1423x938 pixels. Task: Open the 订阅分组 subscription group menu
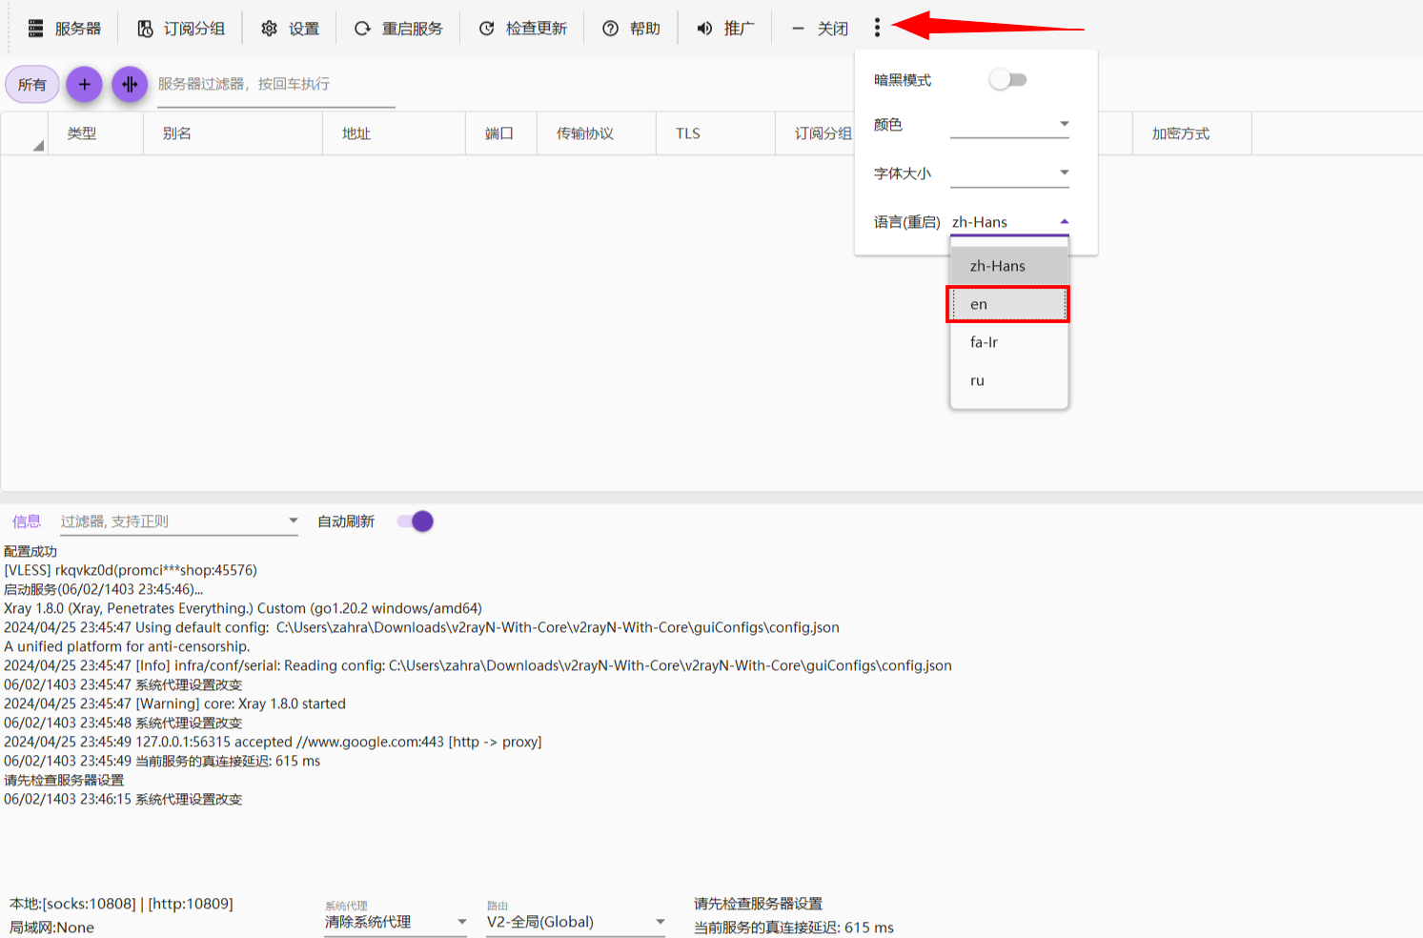(181, 29)
